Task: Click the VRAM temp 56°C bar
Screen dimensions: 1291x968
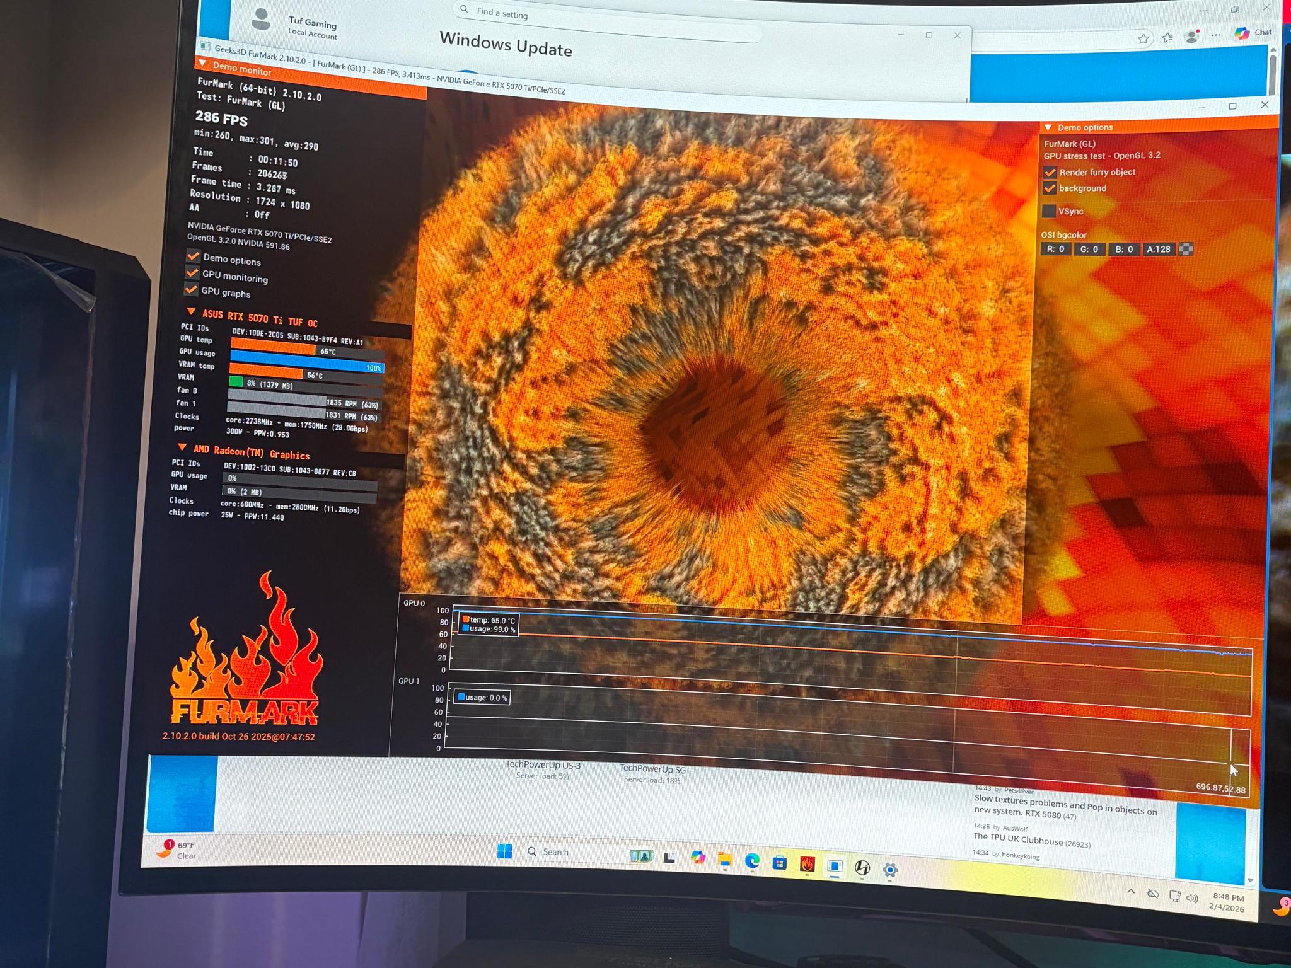Action: 305,373
